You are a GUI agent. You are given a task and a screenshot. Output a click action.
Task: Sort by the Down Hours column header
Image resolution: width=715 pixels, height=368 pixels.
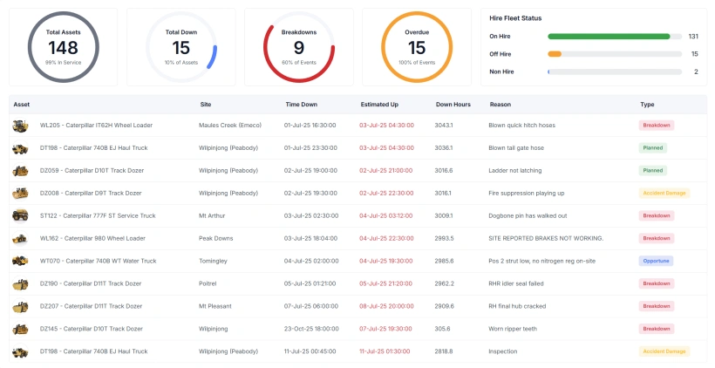coord(453,104)
